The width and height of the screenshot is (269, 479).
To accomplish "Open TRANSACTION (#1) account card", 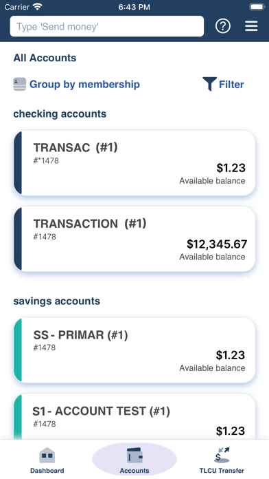I will tap(134, 239).
